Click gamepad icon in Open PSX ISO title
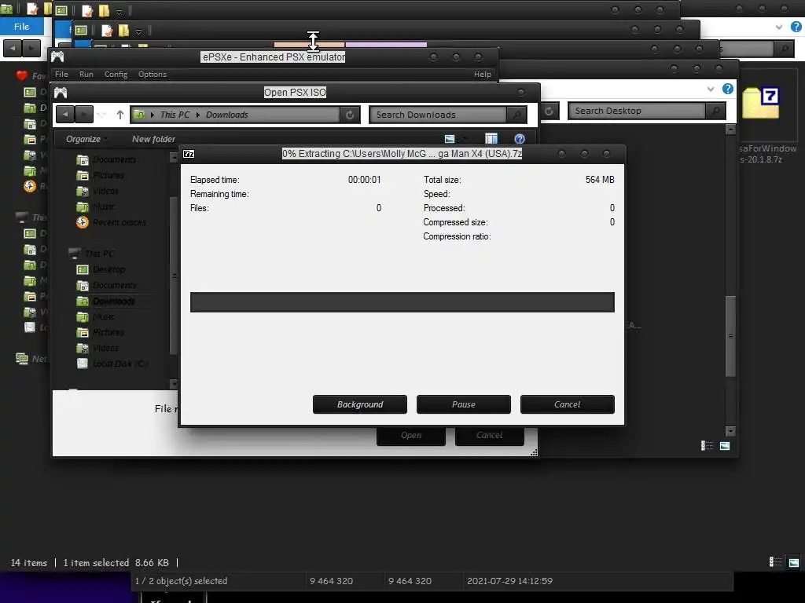The height and width of the screenshot is (603, 805). coord(61,93)
